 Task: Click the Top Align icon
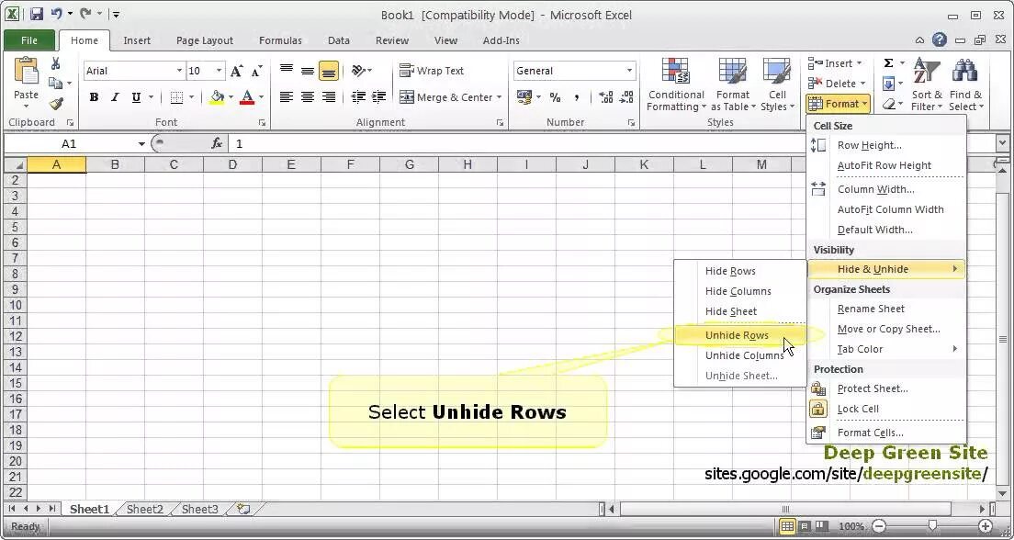point(287,71)
